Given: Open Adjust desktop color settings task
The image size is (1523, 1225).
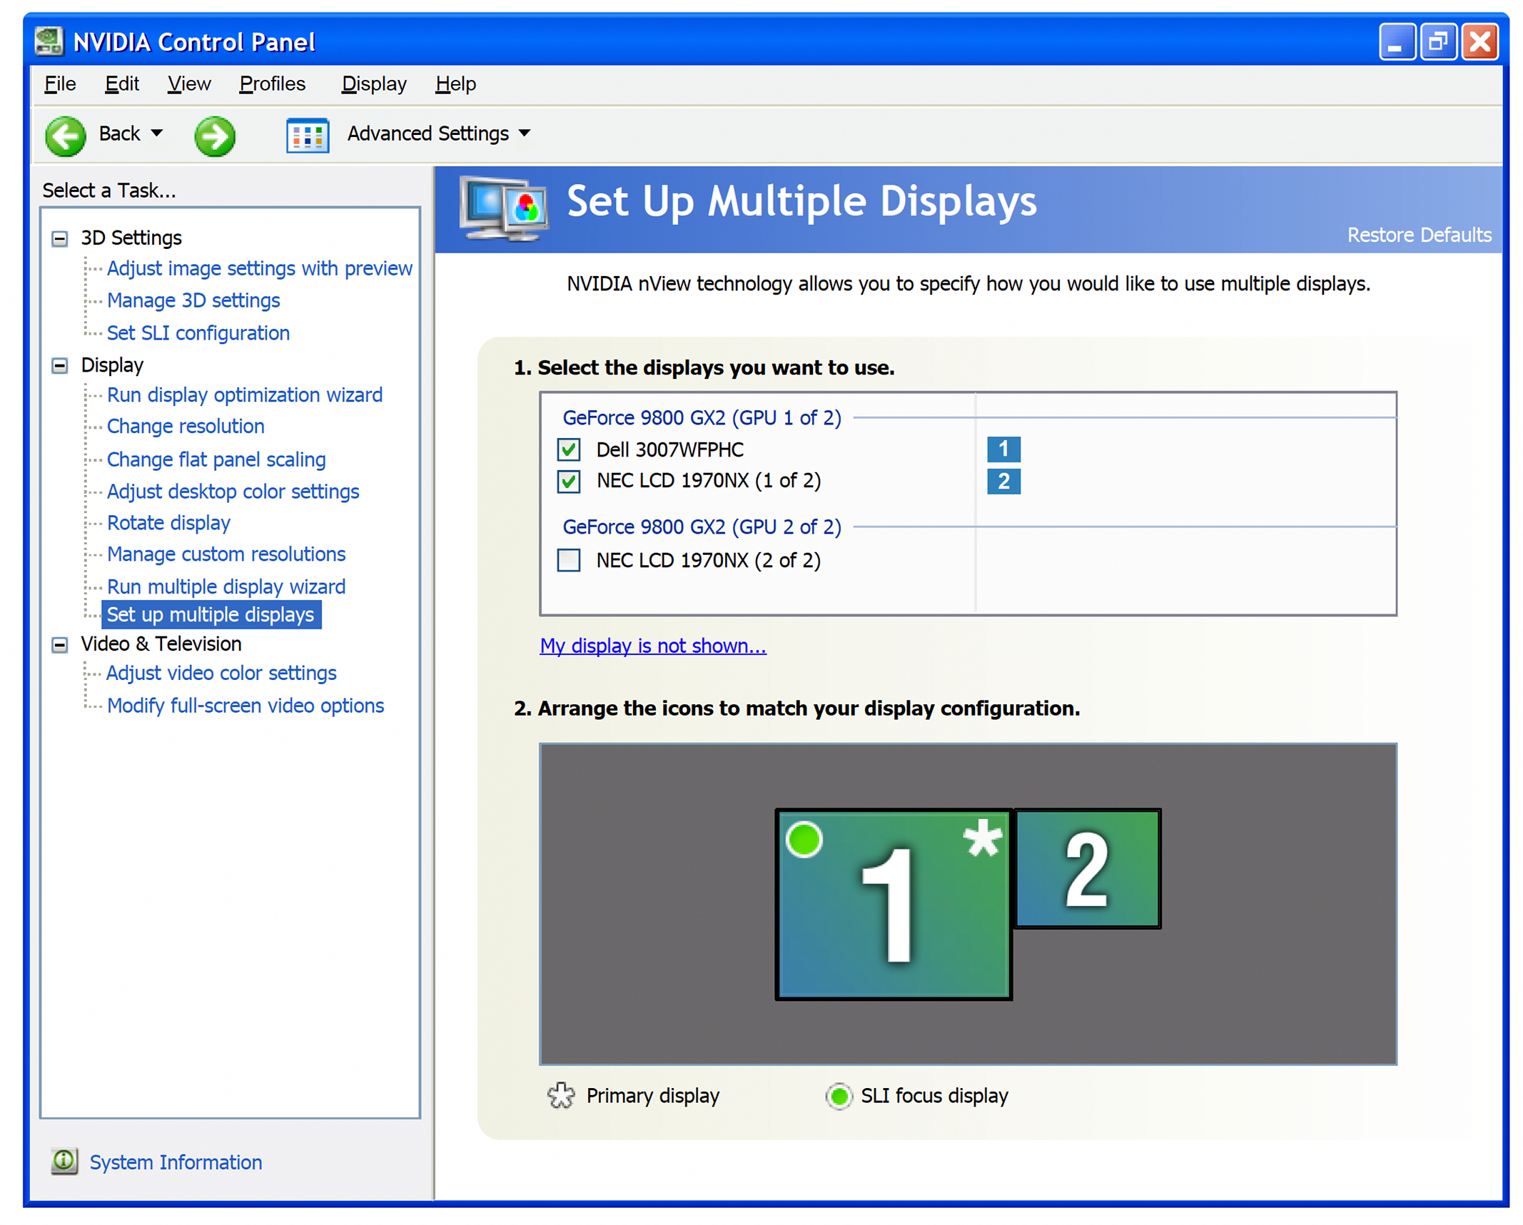Looking at the screenshot, I should [233, 492].
